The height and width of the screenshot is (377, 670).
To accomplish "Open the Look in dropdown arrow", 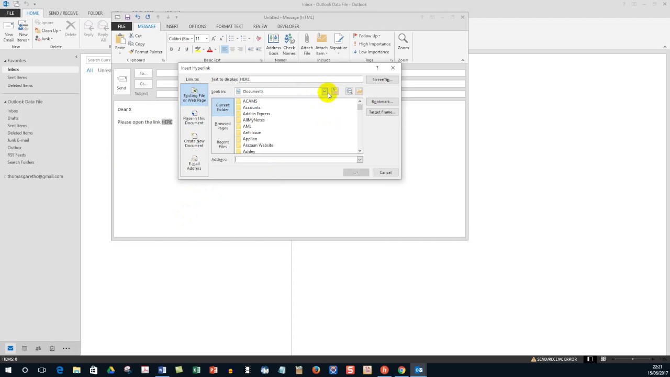I will (325, 92).
